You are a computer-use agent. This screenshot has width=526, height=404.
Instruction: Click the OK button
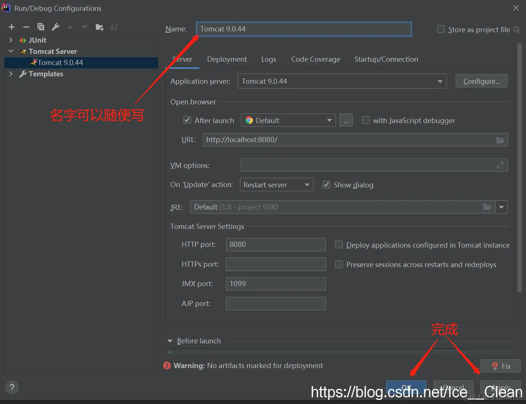pos(406,388)
